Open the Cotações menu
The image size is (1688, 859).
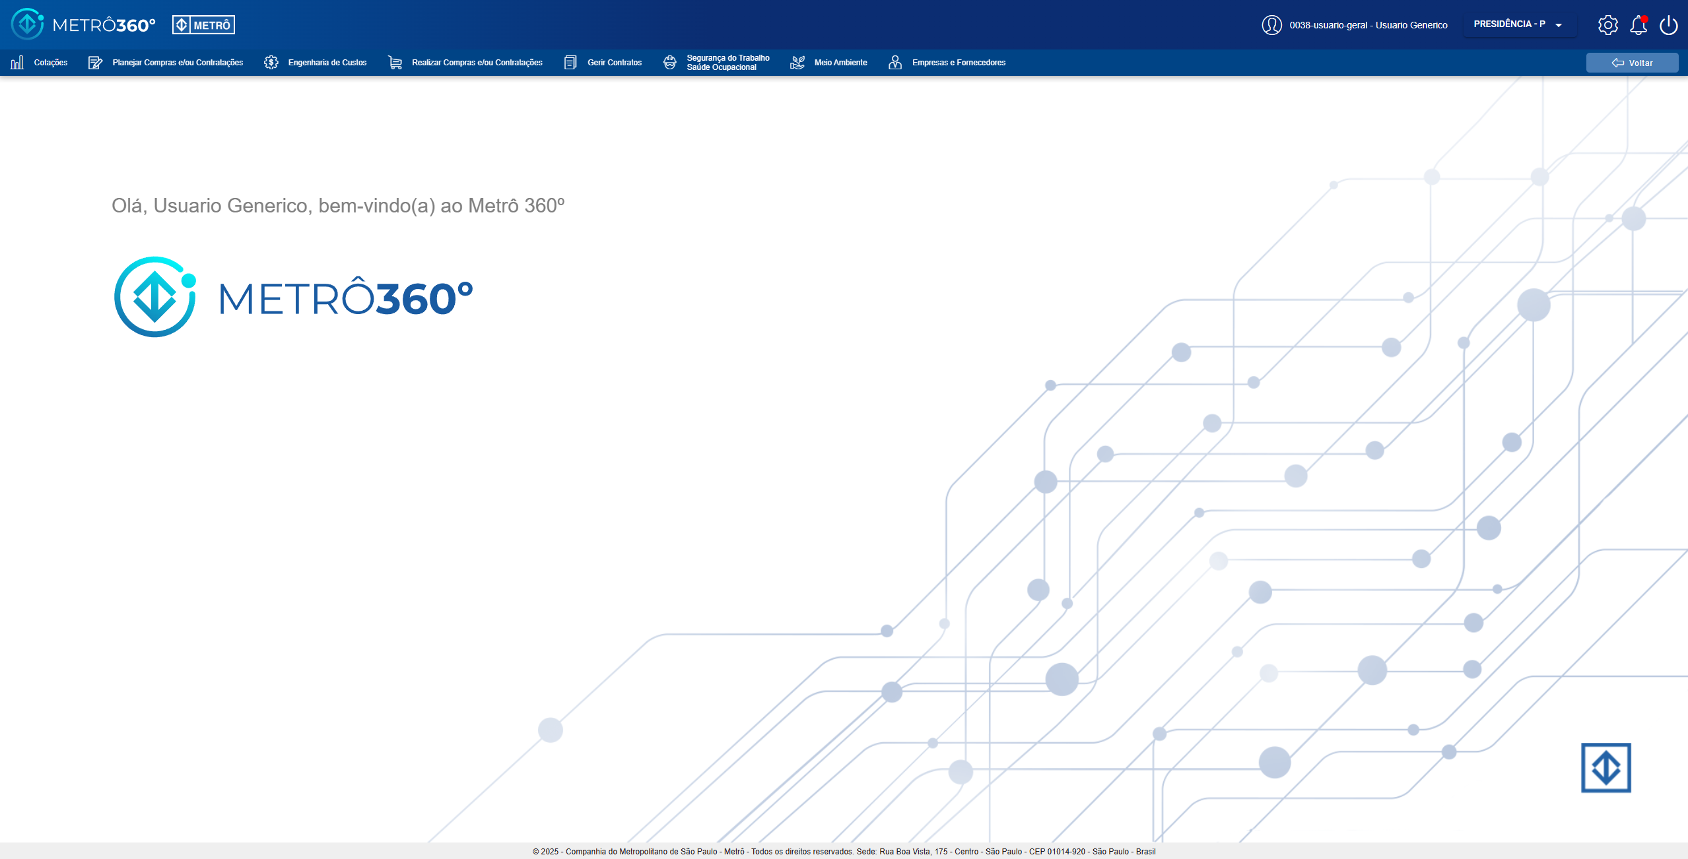click(39, 63)
